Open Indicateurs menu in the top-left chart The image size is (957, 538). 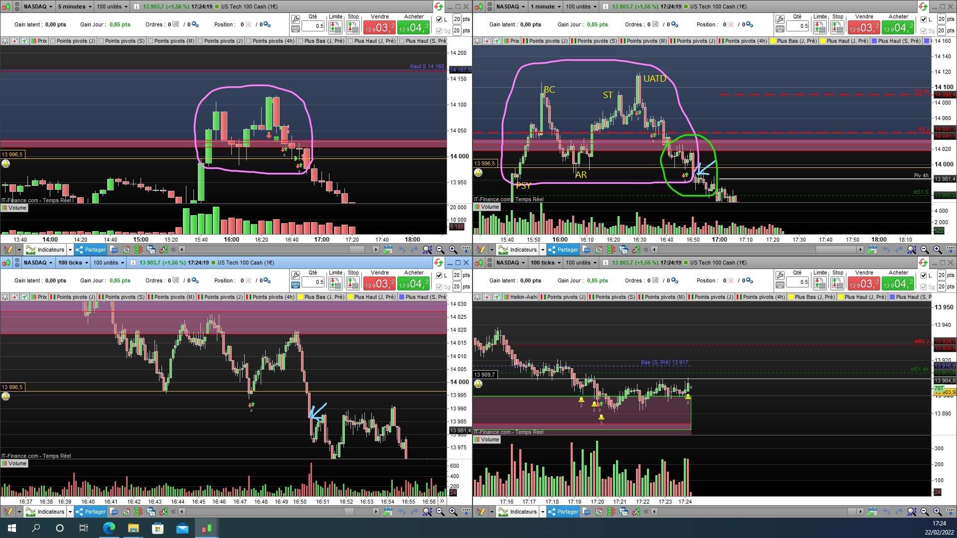click(46, 250)
